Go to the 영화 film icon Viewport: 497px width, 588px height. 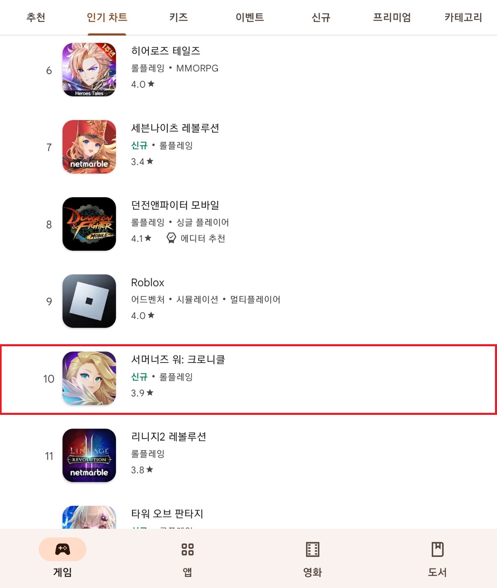[313, 550]
